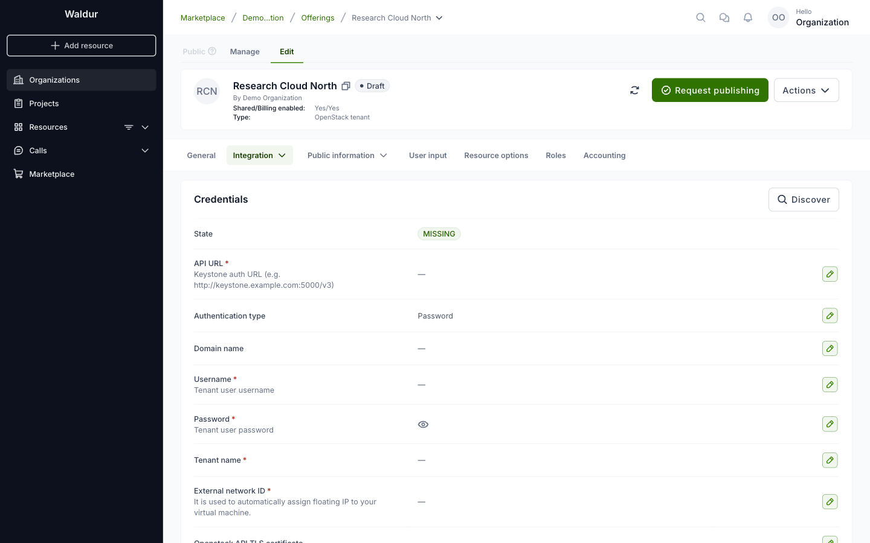
Task: Click the OO user avatar
Action: tap(779, 17)
